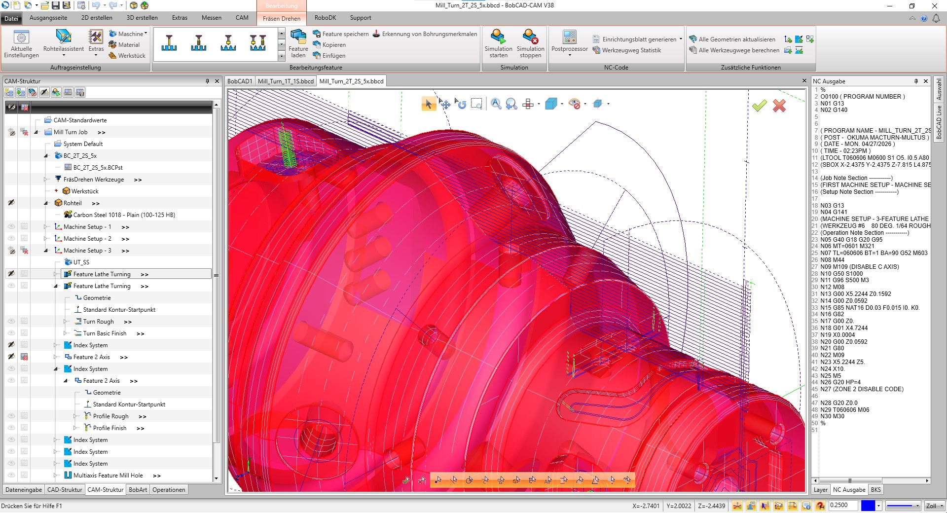
Task: Open the Datei menu
Action: (x=11, y=18)
